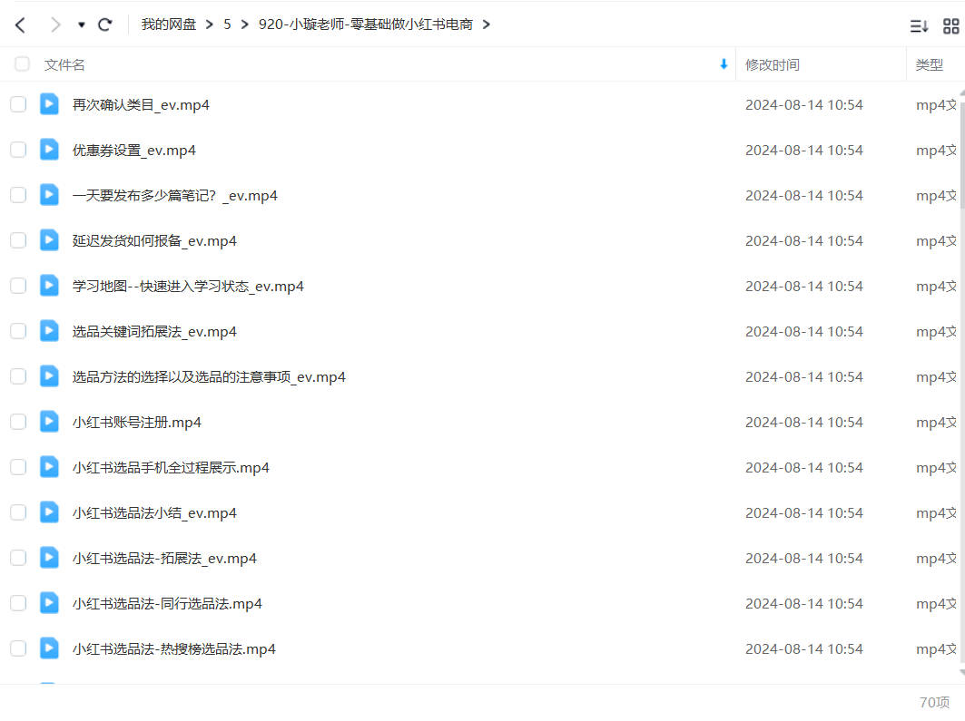Check the box for 小红书账号注册.mp4
Screen dimensions: 965x721
(18, 422)
